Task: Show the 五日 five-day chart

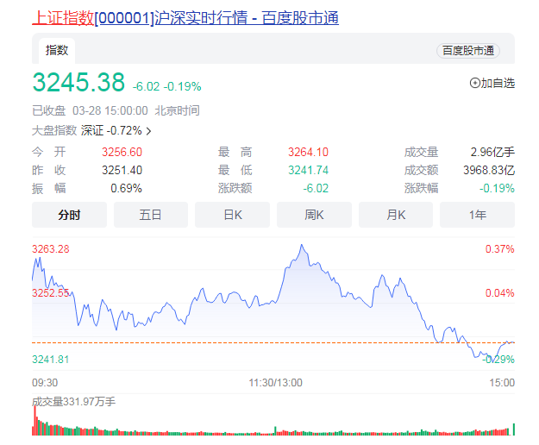Action: click(x=150, y=215)
